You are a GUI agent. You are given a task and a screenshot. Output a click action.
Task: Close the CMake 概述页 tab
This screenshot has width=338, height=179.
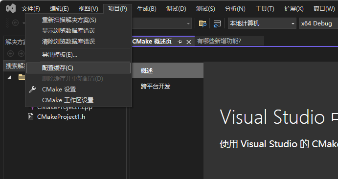[189, 42]
